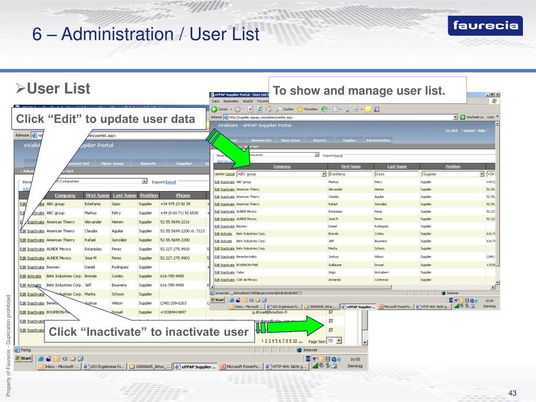Open the All Companies dropdown in back window
The image size is (536, 402).
pyautogui.click(x=144, y=181)
